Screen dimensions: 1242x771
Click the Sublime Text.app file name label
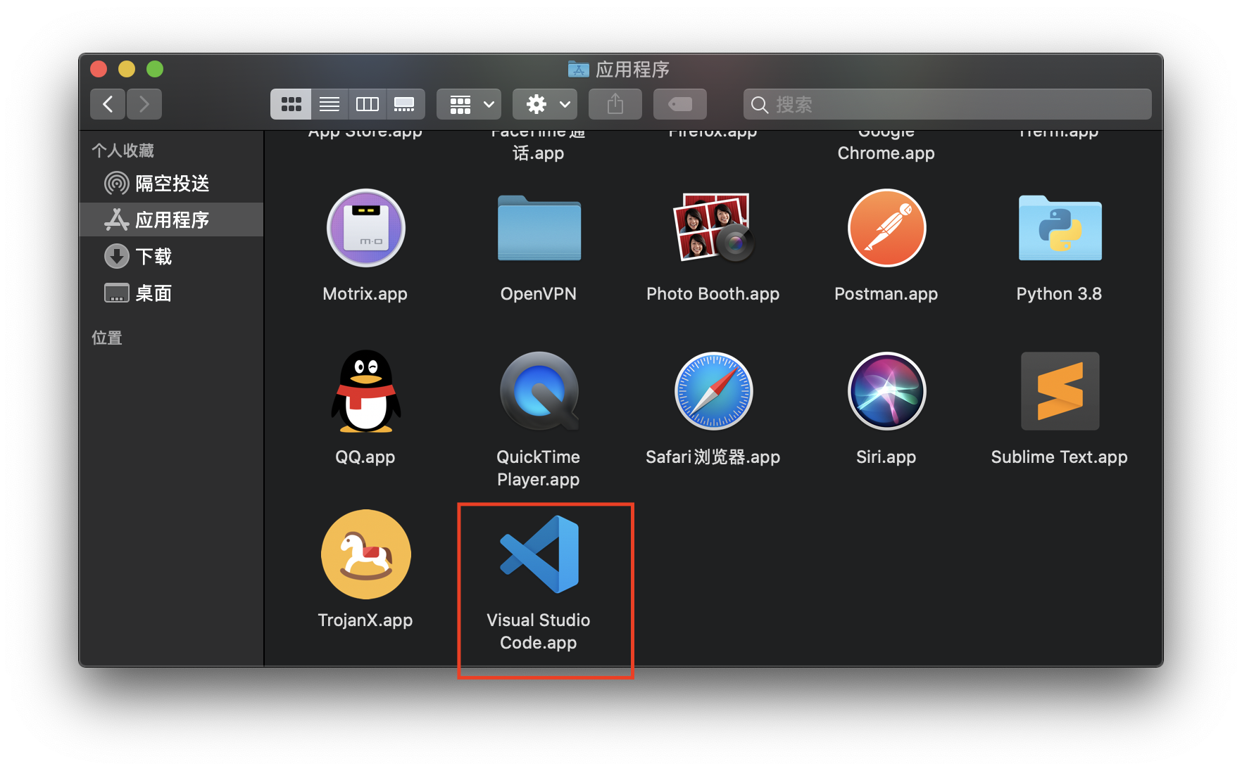[x=1059, y=457]
